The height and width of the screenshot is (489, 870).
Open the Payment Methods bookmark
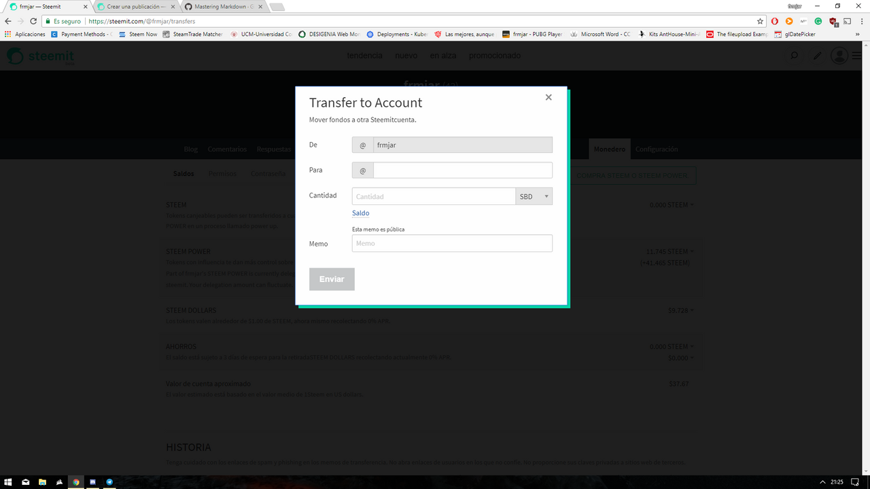[x=81, y=34]
